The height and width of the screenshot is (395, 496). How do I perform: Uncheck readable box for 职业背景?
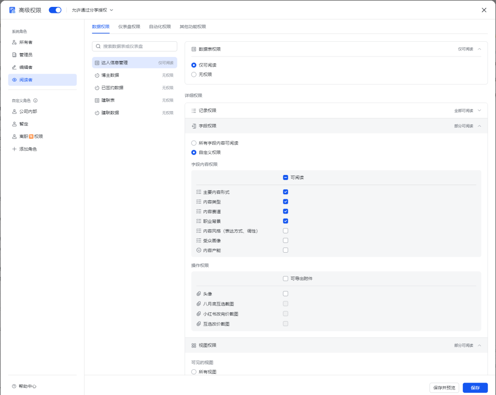click(286, 221)
